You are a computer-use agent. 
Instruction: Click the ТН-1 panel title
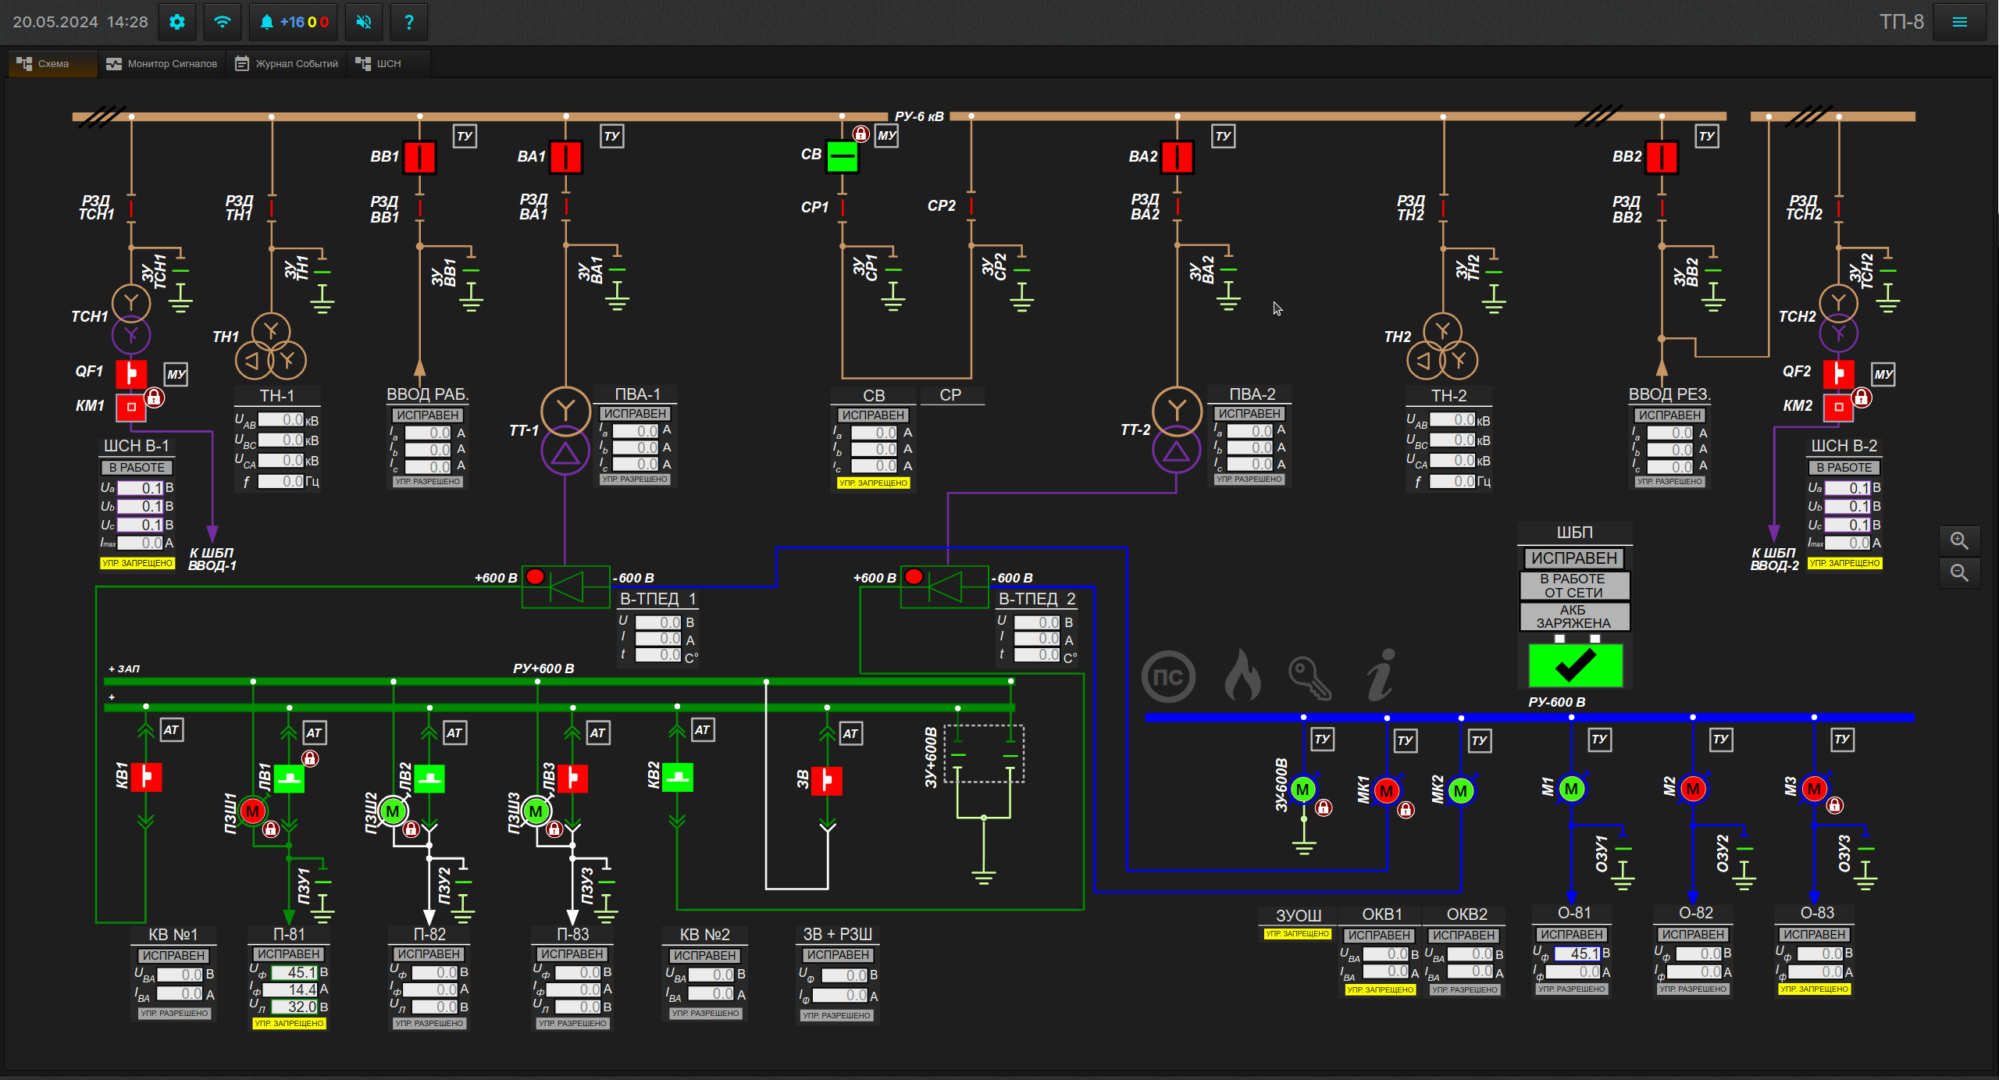point(277,395)
